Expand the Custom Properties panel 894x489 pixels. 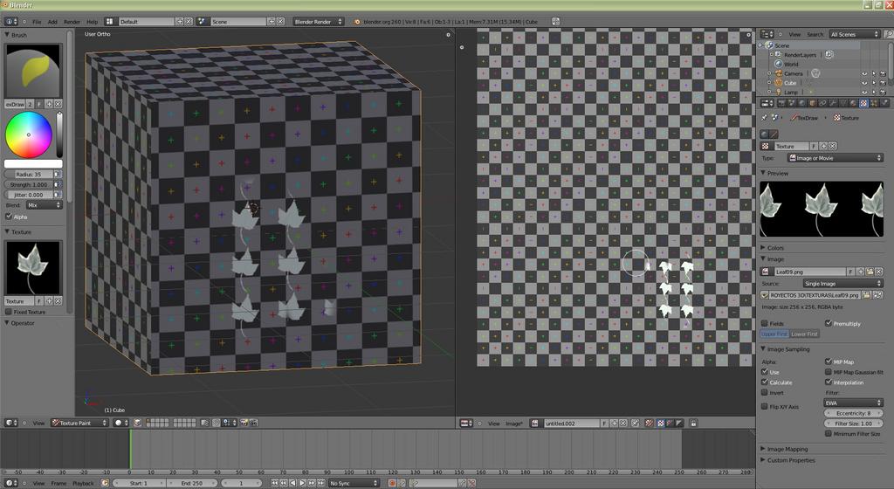[x=789, y=460]
